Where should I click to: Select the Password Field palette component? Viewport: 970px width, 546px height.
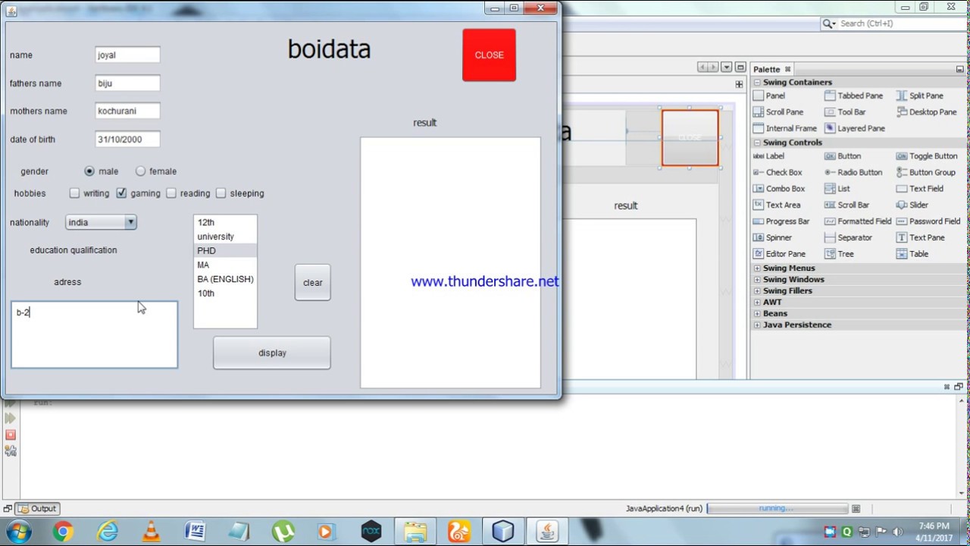[928, 221]
